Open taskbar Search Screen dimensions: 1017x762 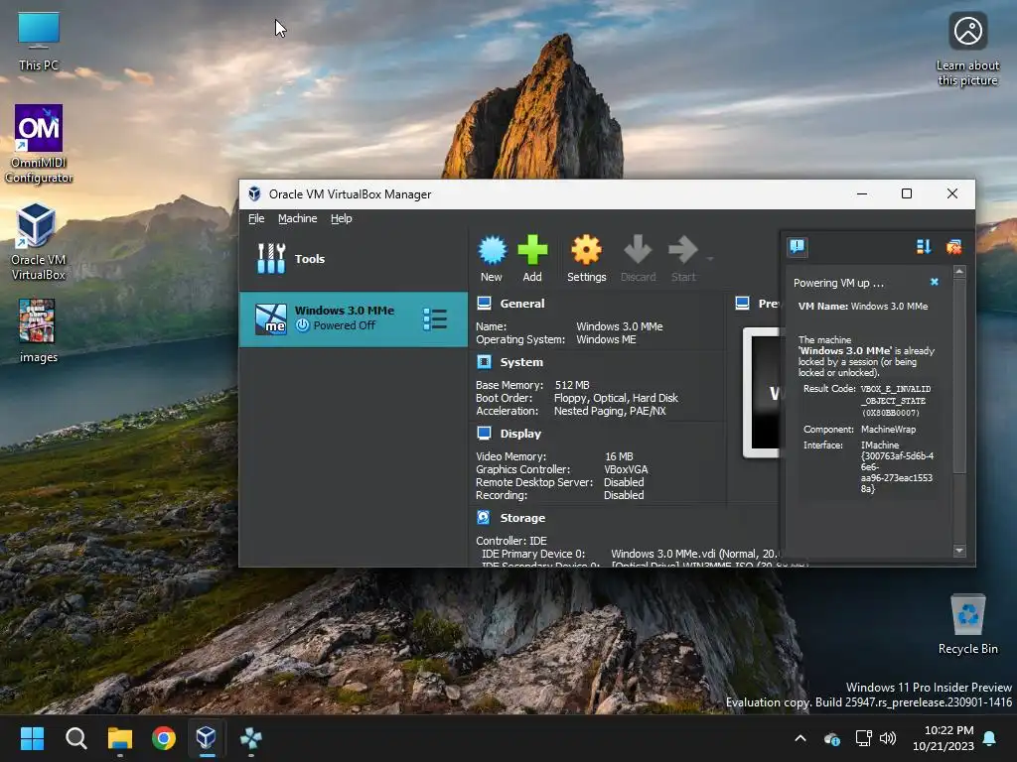coord(75,738)
